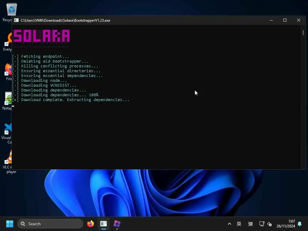Viewport: 308px width, 231px height.
Task: Select the console app taskbar icon
Action: 103,224
